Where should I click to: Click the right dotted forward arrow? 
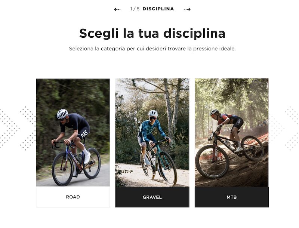point(187,9)
